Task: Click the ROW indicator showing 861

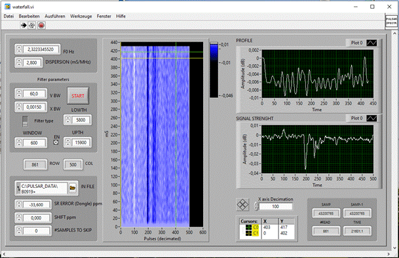Action: tap(35, 164)
